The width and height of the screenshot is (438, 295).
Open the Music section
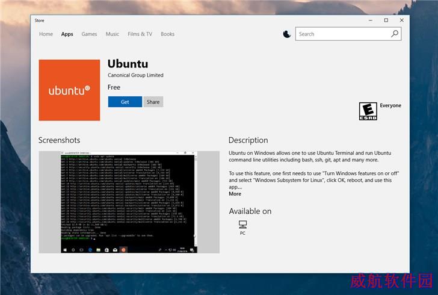click(113, 34)
